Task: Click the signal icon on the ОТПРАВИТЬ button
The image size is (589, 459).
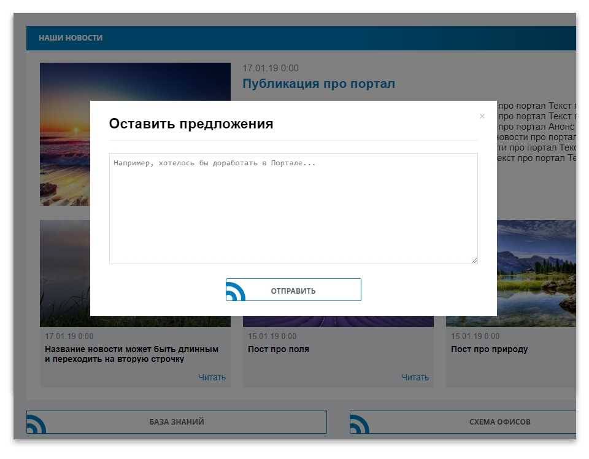Action: point(236,292)
